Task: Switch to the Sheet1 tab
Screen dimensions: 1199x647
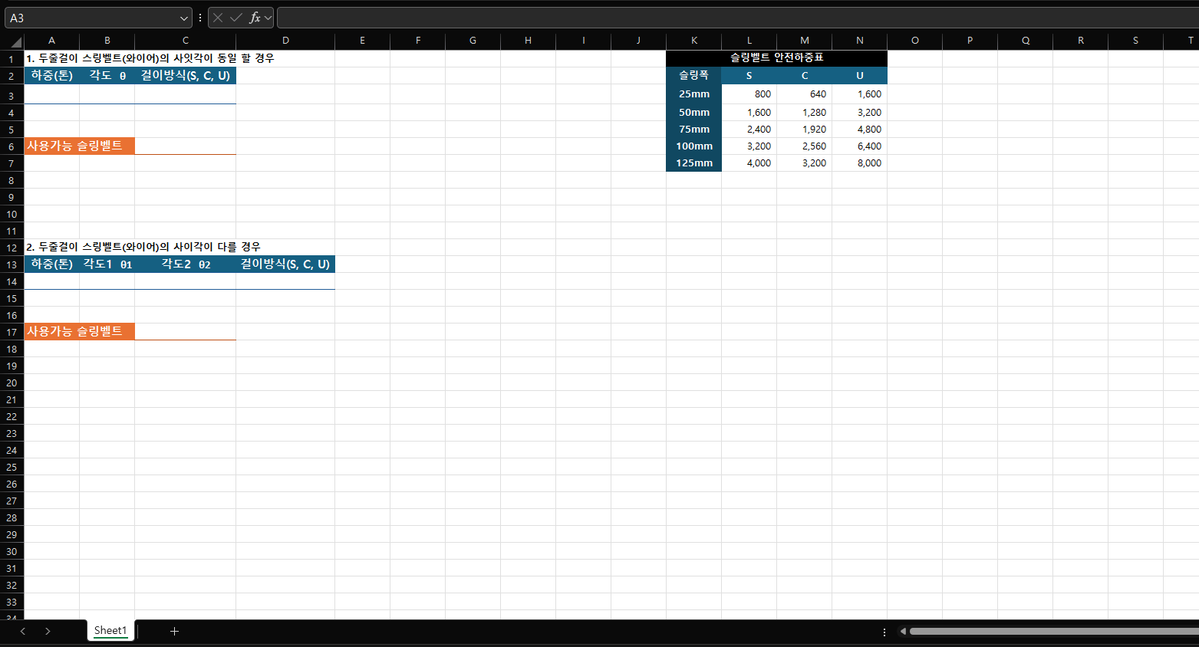Action: (x=110, y=630)
